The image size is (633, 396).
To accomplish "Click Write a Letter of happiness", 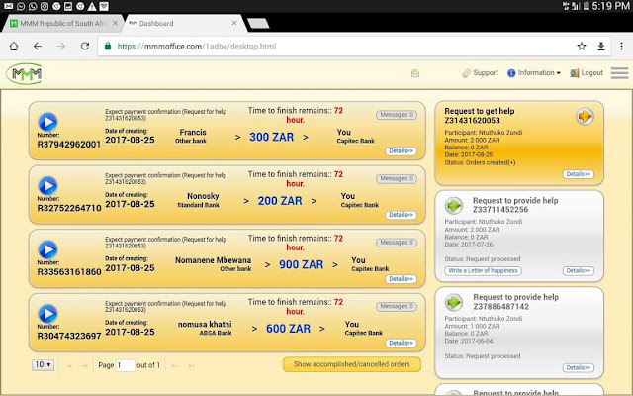I will (484, 270).
